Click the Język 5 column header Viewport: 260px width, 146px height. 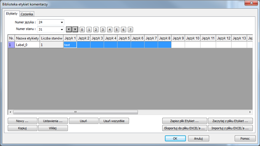coord(124,38)
